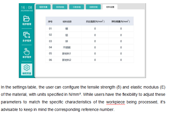Select the 材料设置 tab

tap(110, 7)
